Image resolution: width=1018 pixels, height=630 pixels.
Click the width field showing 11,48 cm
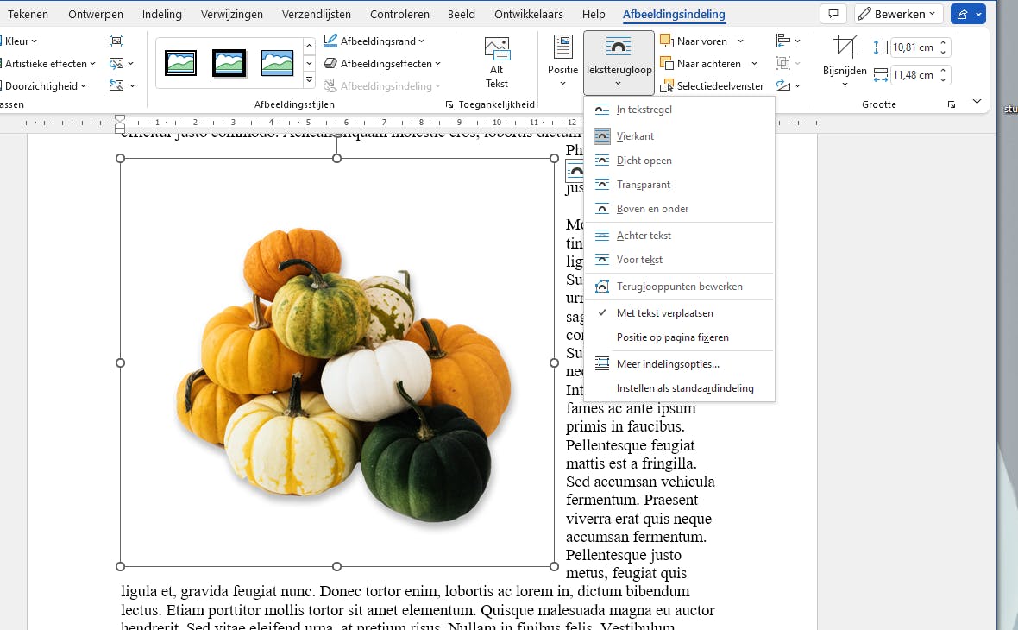(914, 75)
